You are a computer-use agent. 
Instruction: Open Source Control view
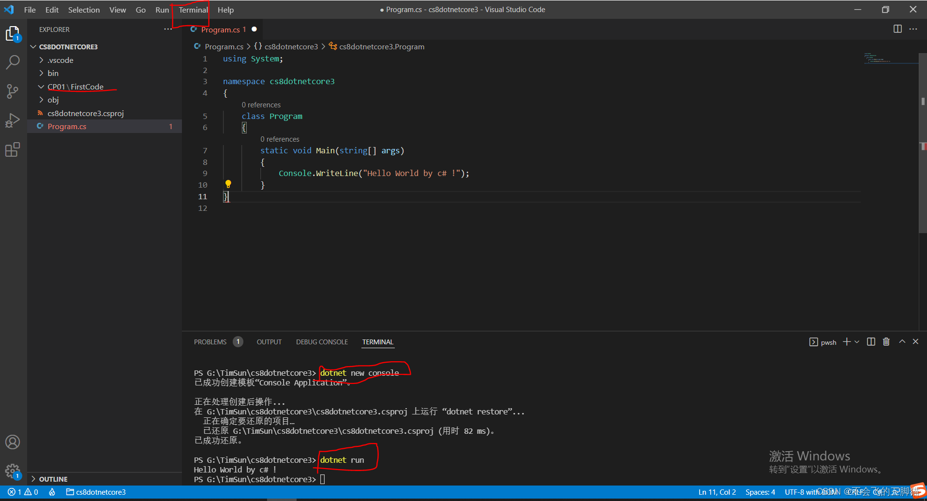click(x=13, y=91)
